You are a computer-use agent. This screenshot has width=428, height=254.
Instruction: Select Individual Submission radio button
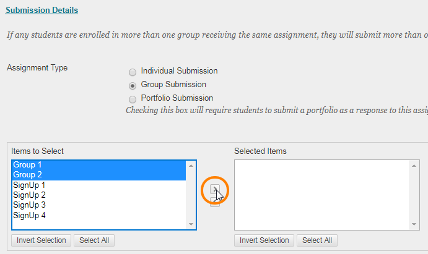tap(133, 72)
